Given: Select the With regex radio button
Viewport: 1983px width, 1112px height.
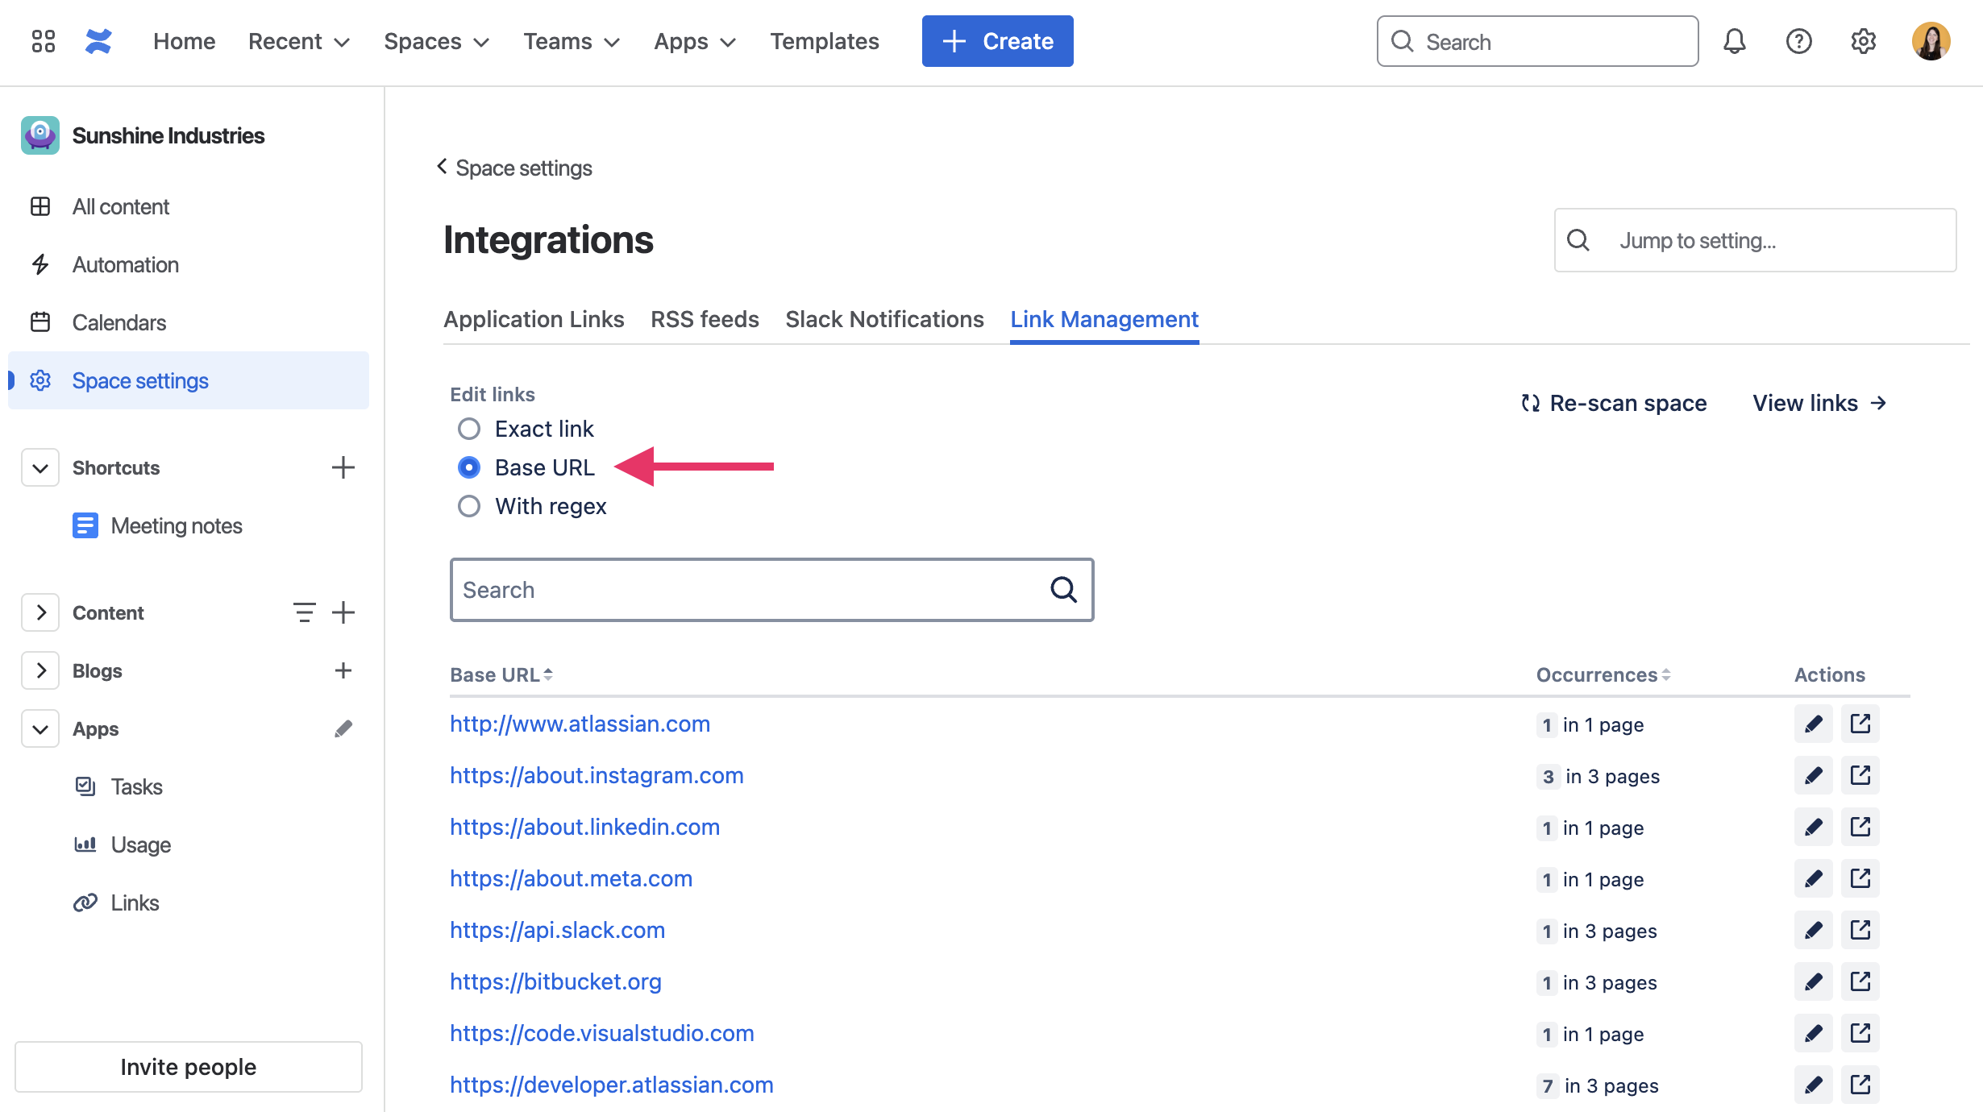Looking at the screenshot, I should [468, 506].
